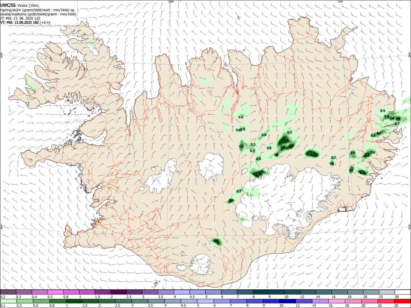Click the medium green 0.5–0.8 swatch, bottom row
Screen dimensions: 411x308
[x=41, y=301]
